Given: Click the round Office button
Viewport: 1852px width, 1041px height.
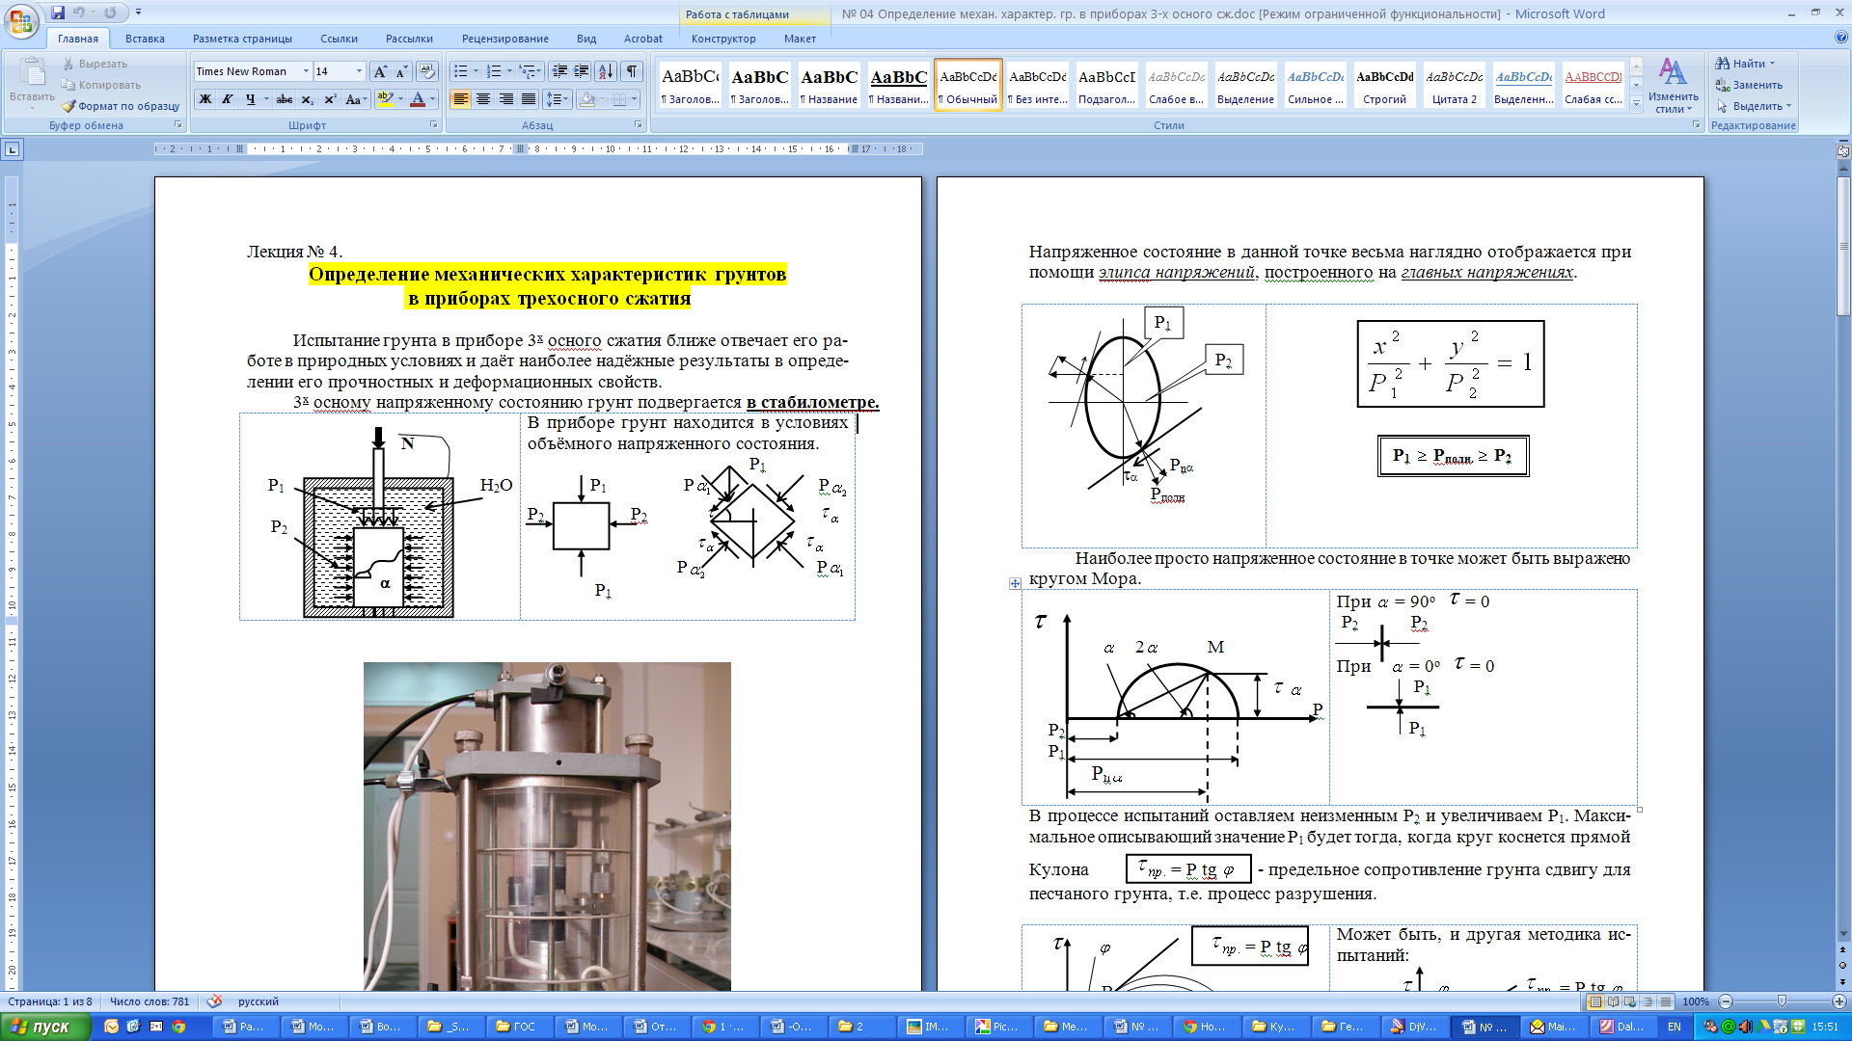Looking at the screenshot, I should [x=21, y=21].
